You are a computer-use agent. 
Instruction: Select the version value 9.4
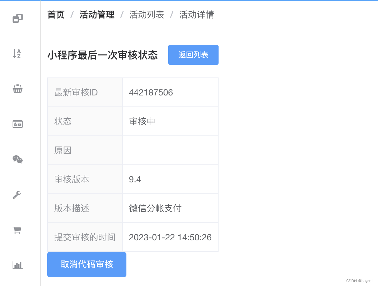tap(135, 180)
